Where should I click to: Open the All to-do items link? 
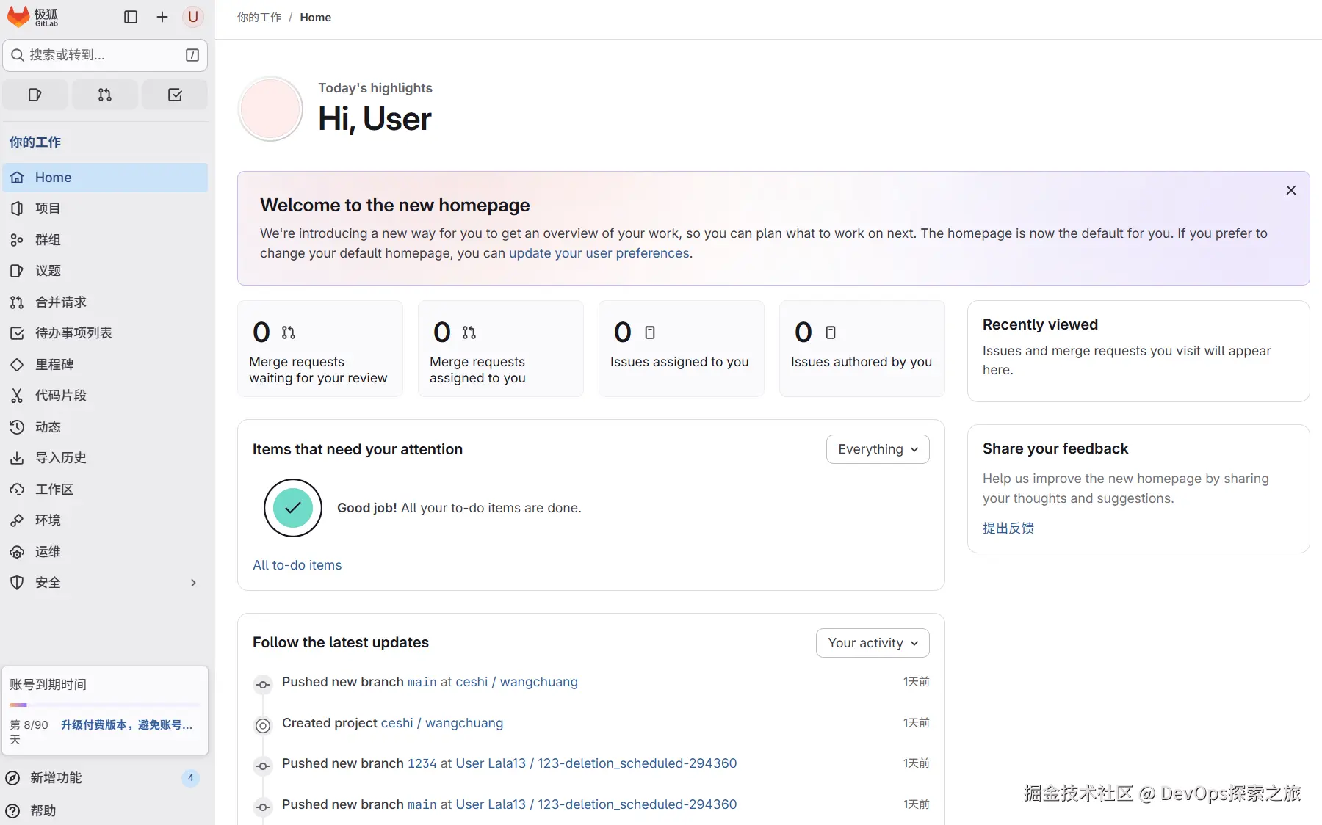click(x=297, y=565)
